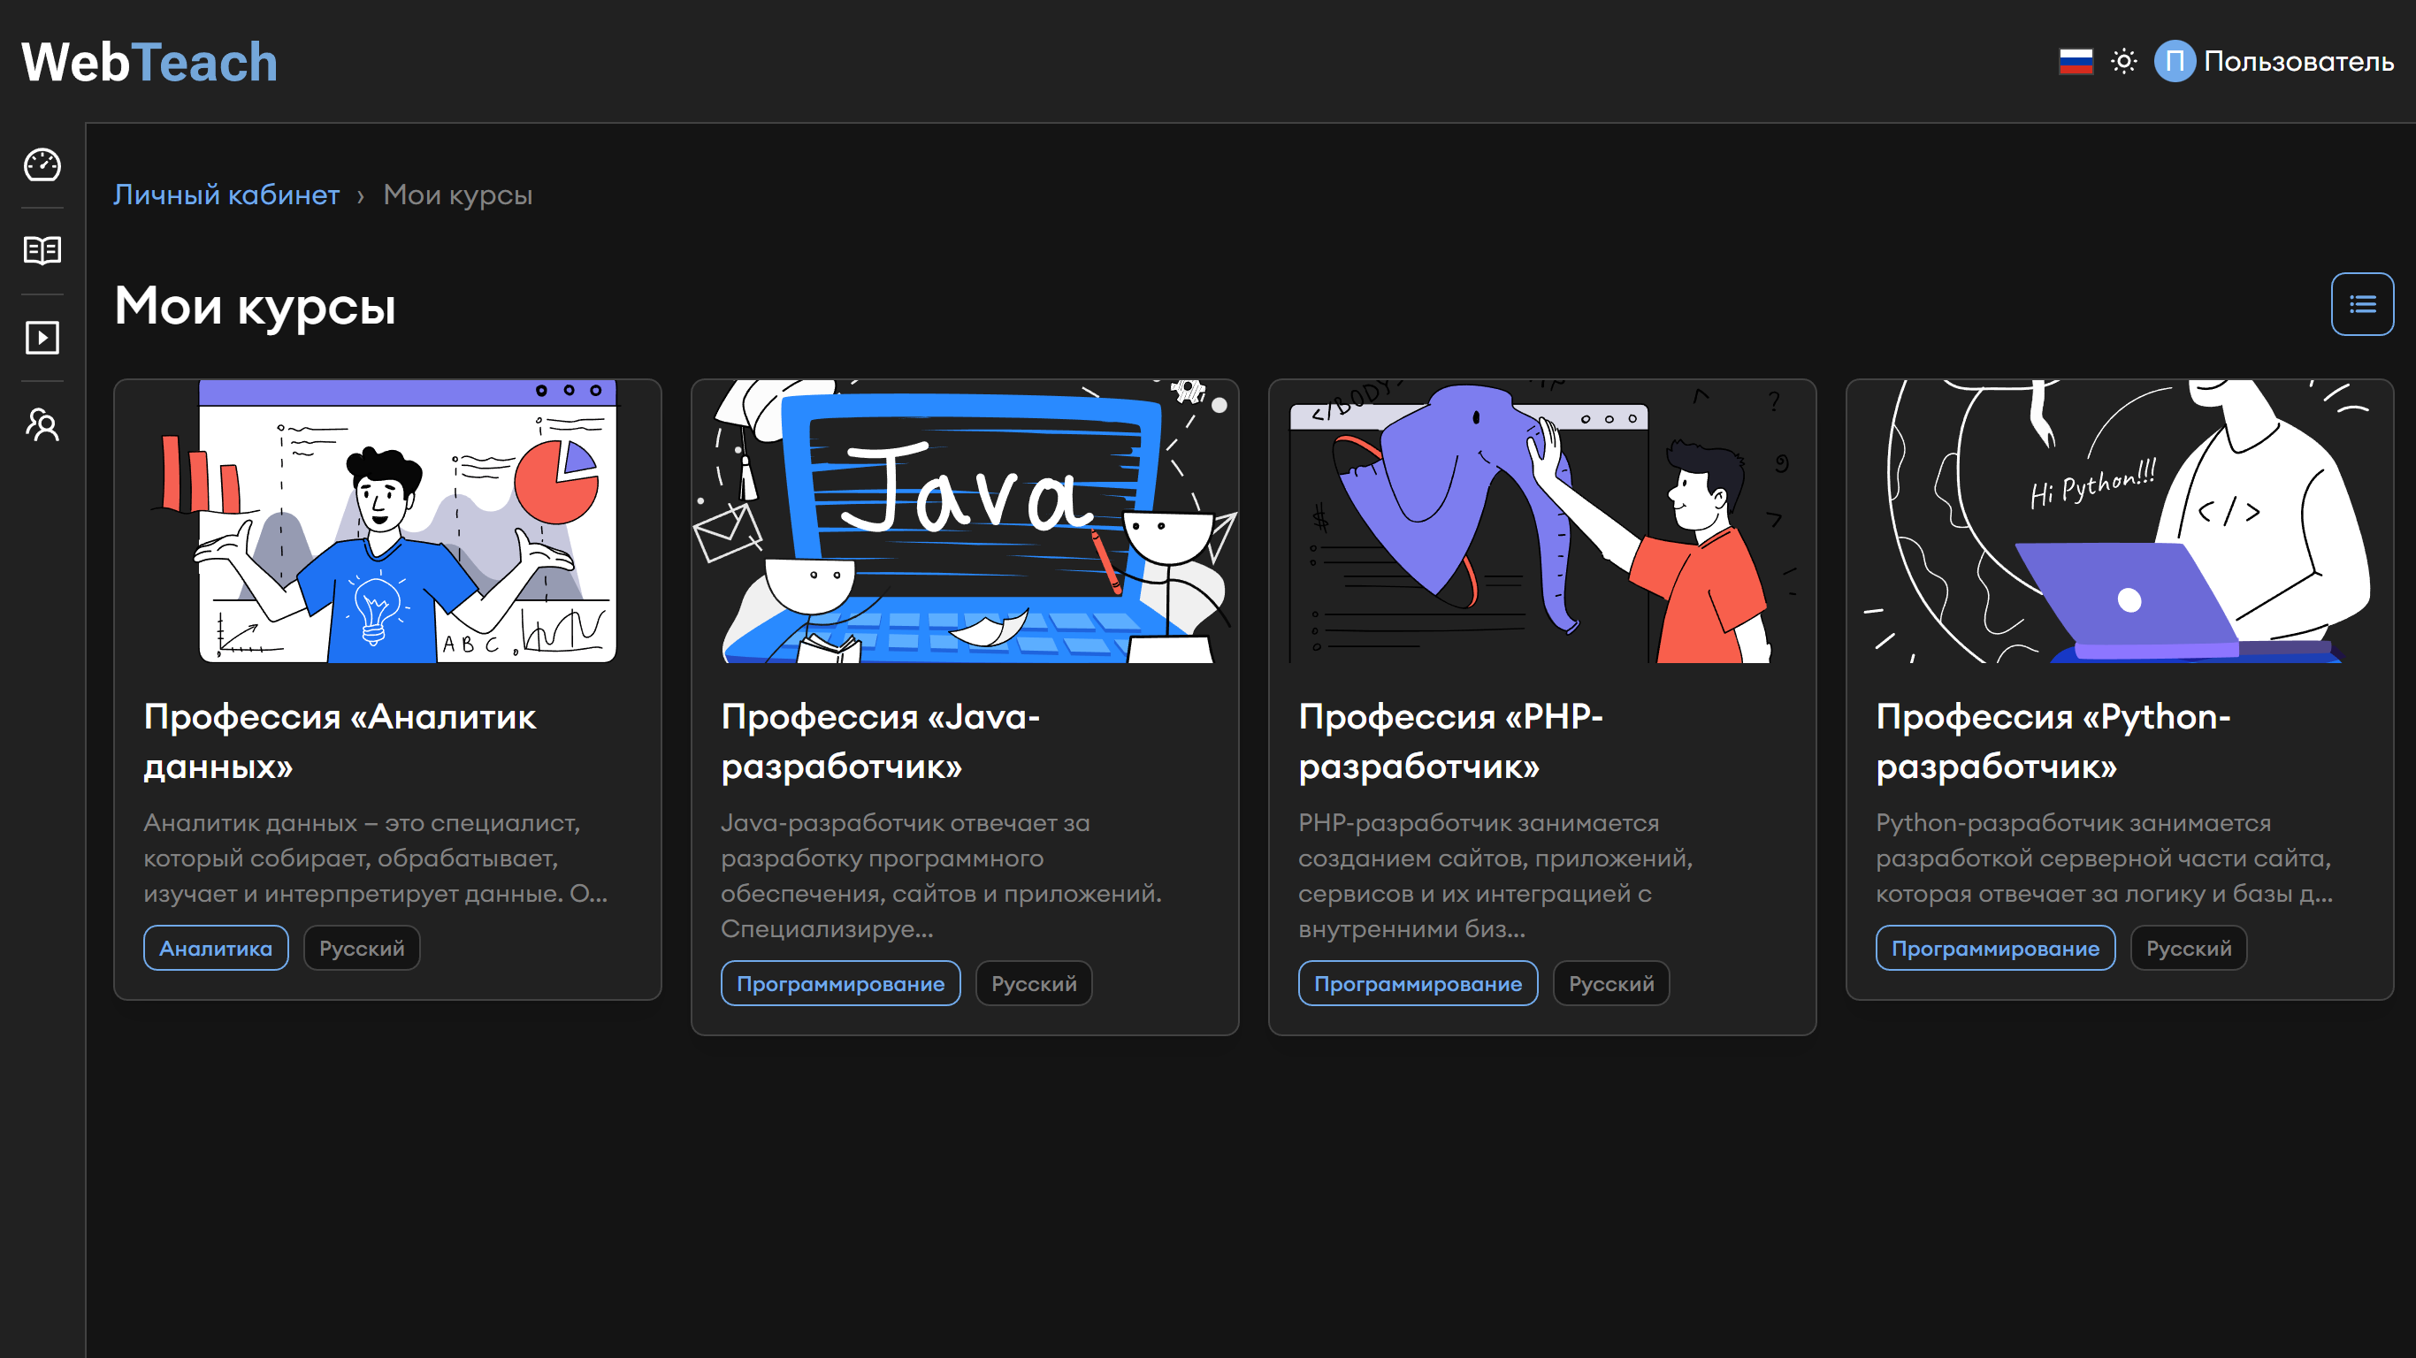Open the PHP-разработчик elephant thumbnail
This screenshot has height=1358, width=2416.
click(x=1542, y=522)
